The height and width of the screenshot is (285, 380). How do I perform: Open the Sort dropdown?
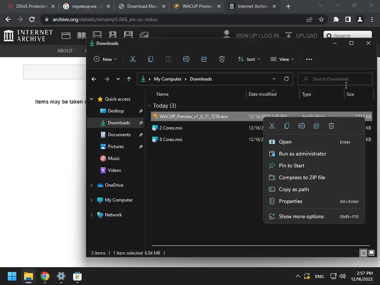(x=249, y=59)
